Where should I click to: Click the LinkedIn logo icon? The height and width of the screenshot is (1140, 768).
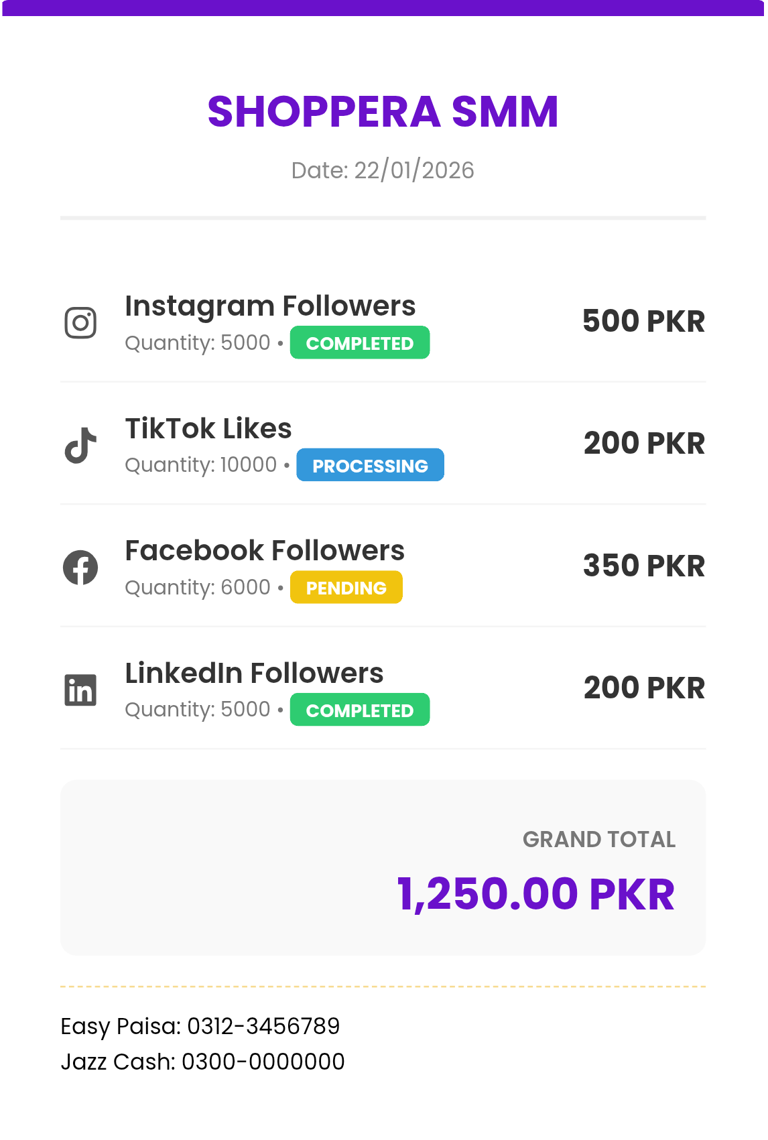(x=80, y=690)
